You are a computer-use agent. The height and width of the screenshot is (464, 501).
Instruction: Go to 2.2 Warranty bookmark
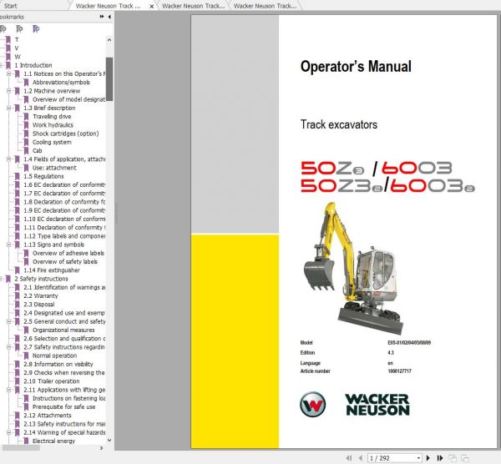(41, 295)
